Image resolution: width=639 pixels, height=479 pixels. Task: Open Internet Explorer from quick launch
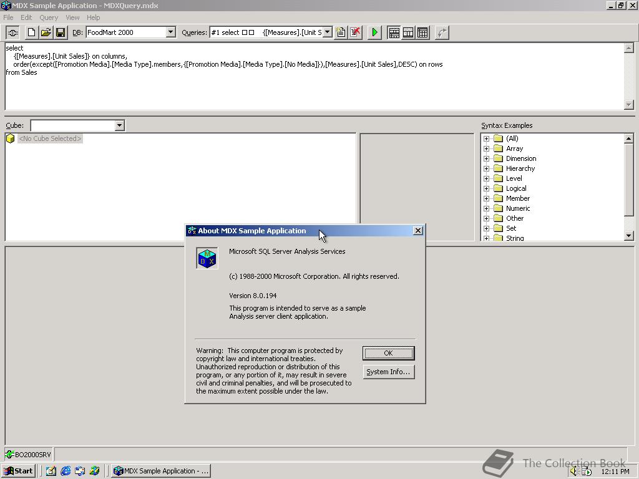coord(65,471)
